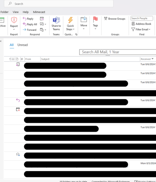The height and width of the screenshot is (182, 156).
Task: Sort by Icon type column header
Action: (17, 59)
